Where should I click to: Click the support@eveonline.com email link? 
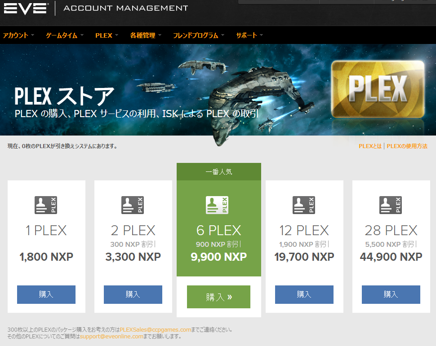(x=111, y=336)
